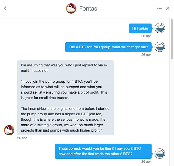Click the '26 apr.' timestamp under 'Hi Fontas'
174x166 pixels.
click(x=146, y=36)
